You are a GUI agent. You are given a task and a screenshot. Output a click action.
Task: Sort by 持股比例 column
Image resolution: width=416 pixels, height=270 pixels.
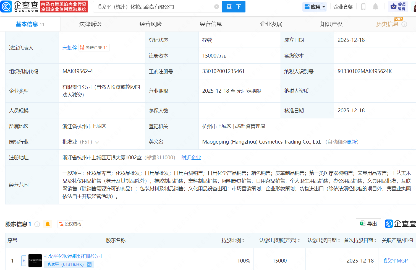(233, 240)
